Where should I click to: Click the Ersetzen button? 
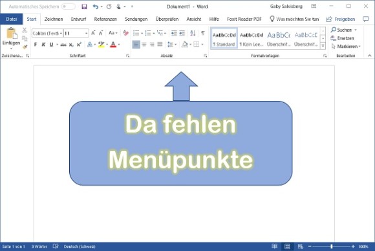[x=342, y=38]
